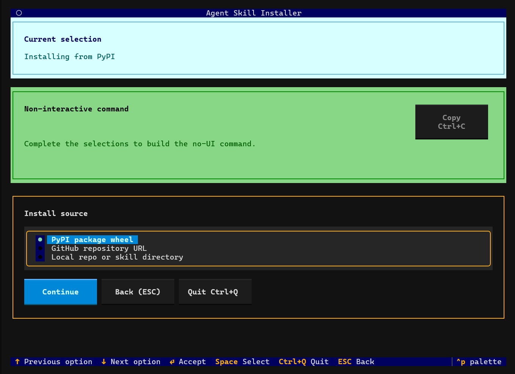The height and width of the screenshot is (374, 515).
Task: Click the Continue button
Action: (x=61, y=292)
